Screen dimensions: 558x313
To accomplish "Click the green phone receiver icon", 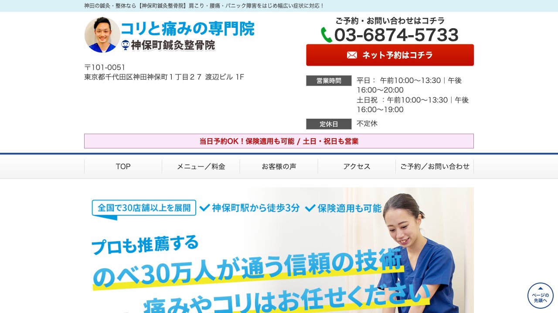I will [326, 34].
